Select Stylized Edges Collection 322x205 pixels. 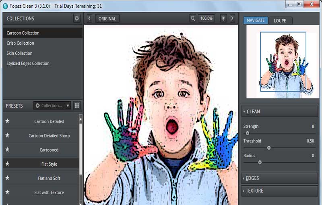(x=43, y=64)
